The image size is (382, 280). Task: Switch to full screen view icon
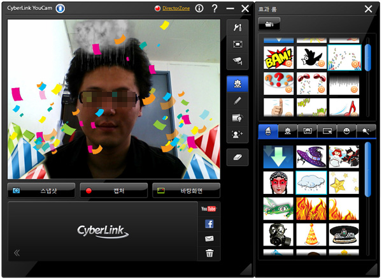tap(237, 44)
